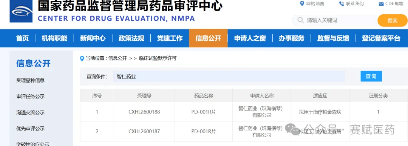Open 受理品种信息 in the sidebar
The width and height of the screenshot is (408, 146).
tap(31, 80)
